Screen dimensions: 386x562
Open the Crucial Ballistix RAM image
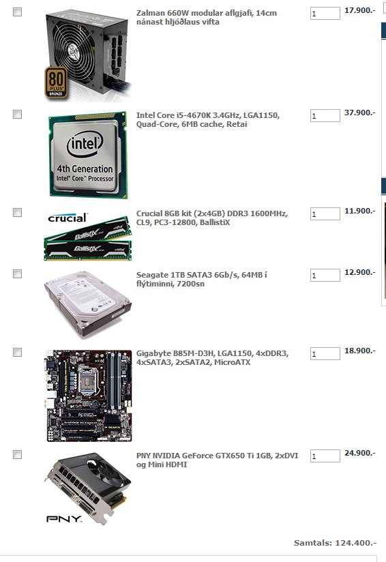pyautogui.click(x=88, y=235)
